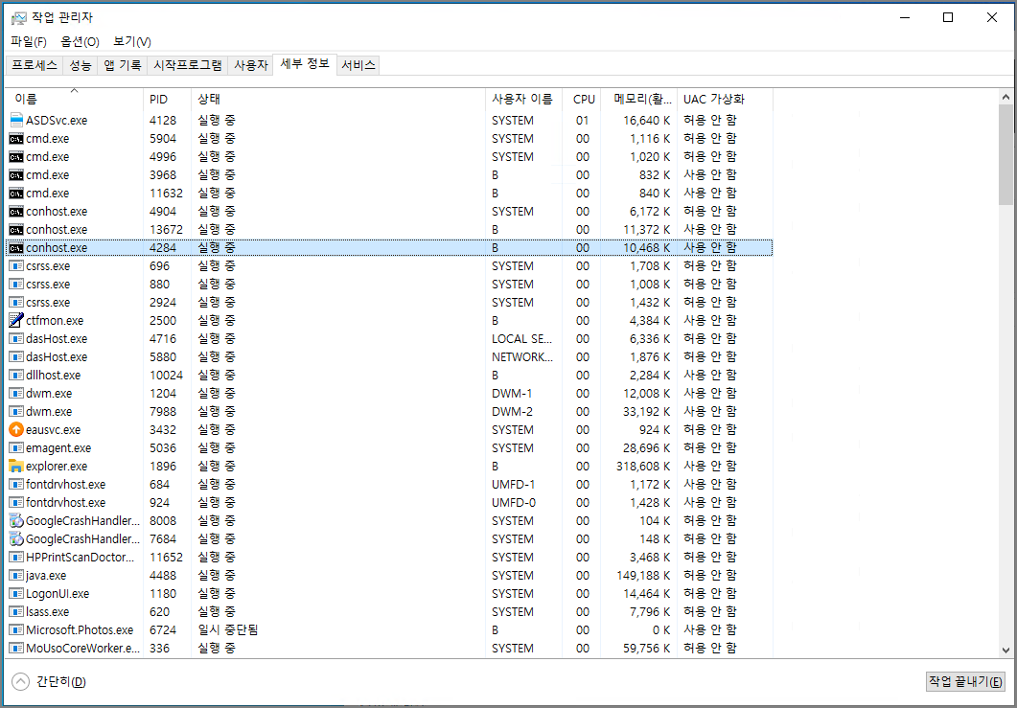Click the fontdrvhost.exe icon with PID 684

16,484
